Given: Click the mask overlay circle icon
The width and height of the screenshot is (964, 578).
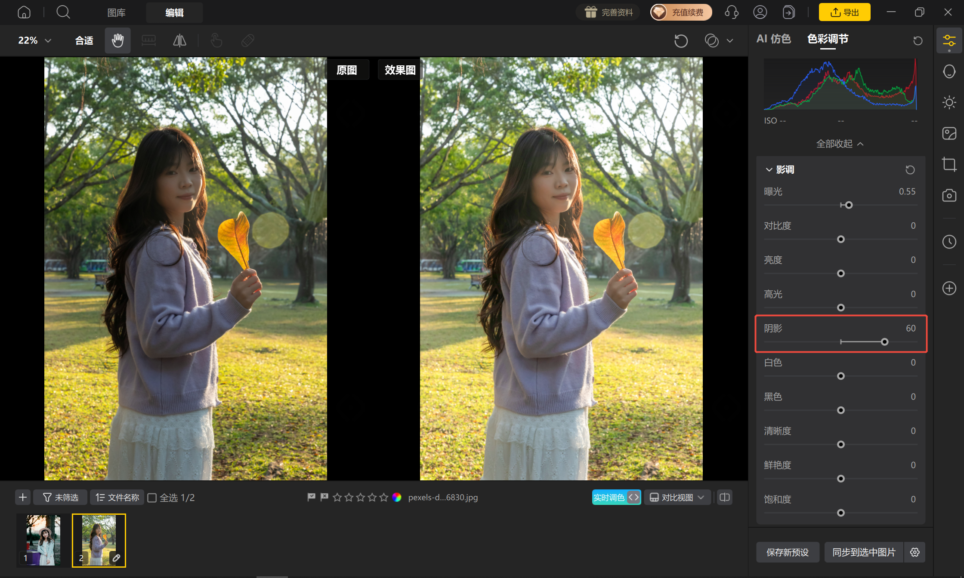Looking at the screenshot, I should 712,40.
